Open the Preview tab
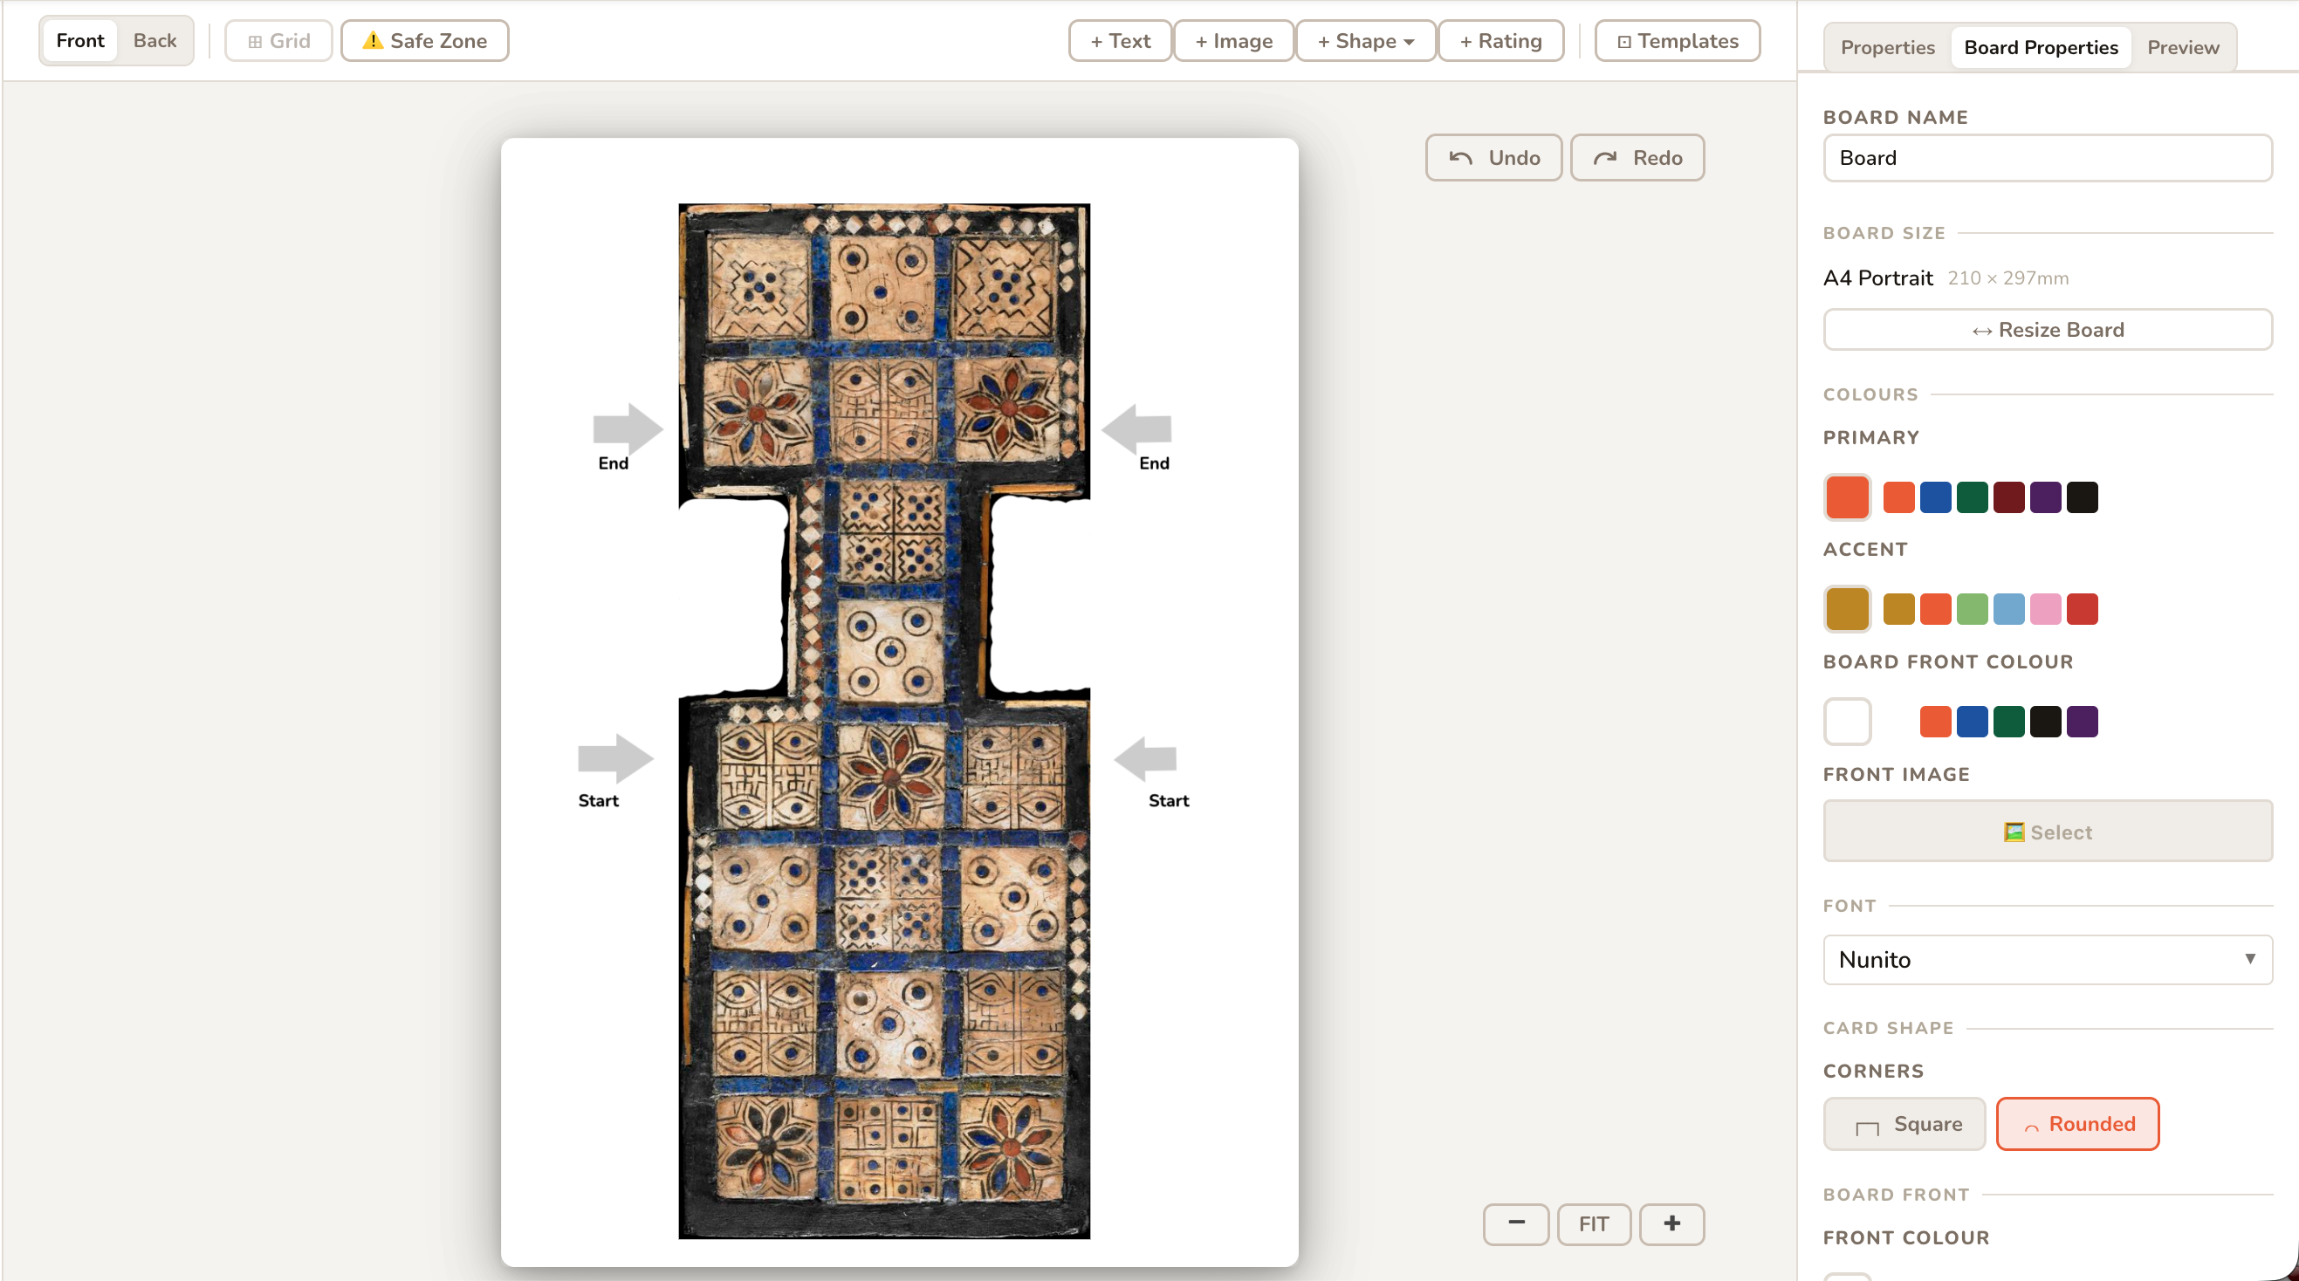This screenshot has width=2299, height=1281. pyautogui.click(x=2183, y=47)
